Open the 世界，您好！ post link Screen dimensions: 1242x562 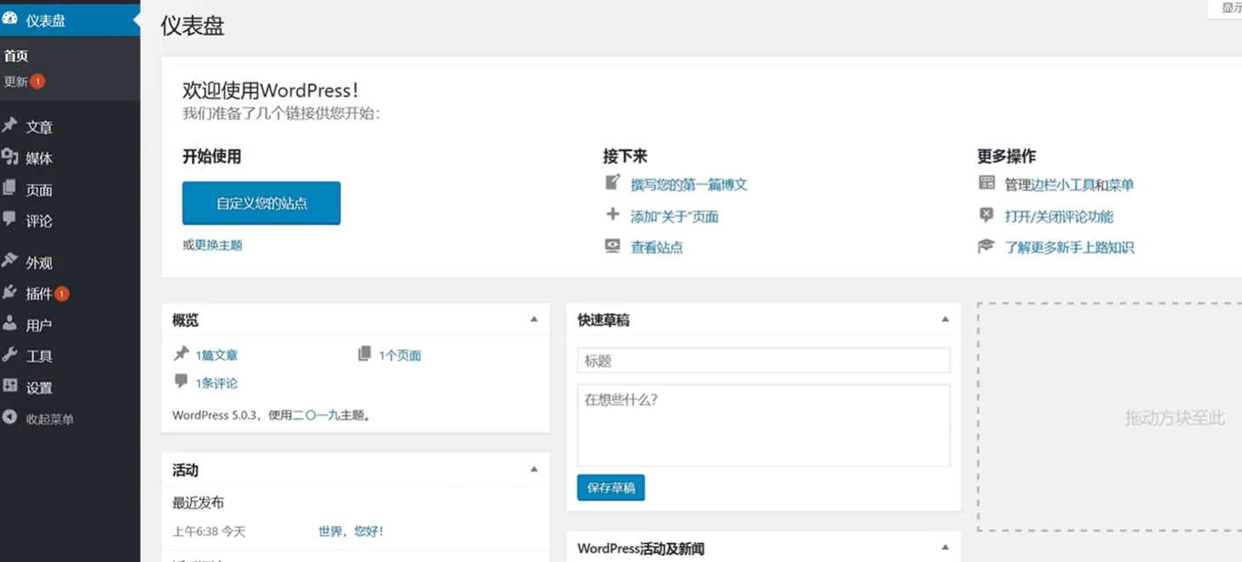click(351, 531)
